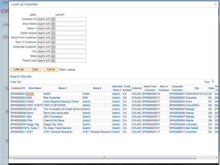Select Gernz and Associates link
220x165 pixels.
point(56,113)
